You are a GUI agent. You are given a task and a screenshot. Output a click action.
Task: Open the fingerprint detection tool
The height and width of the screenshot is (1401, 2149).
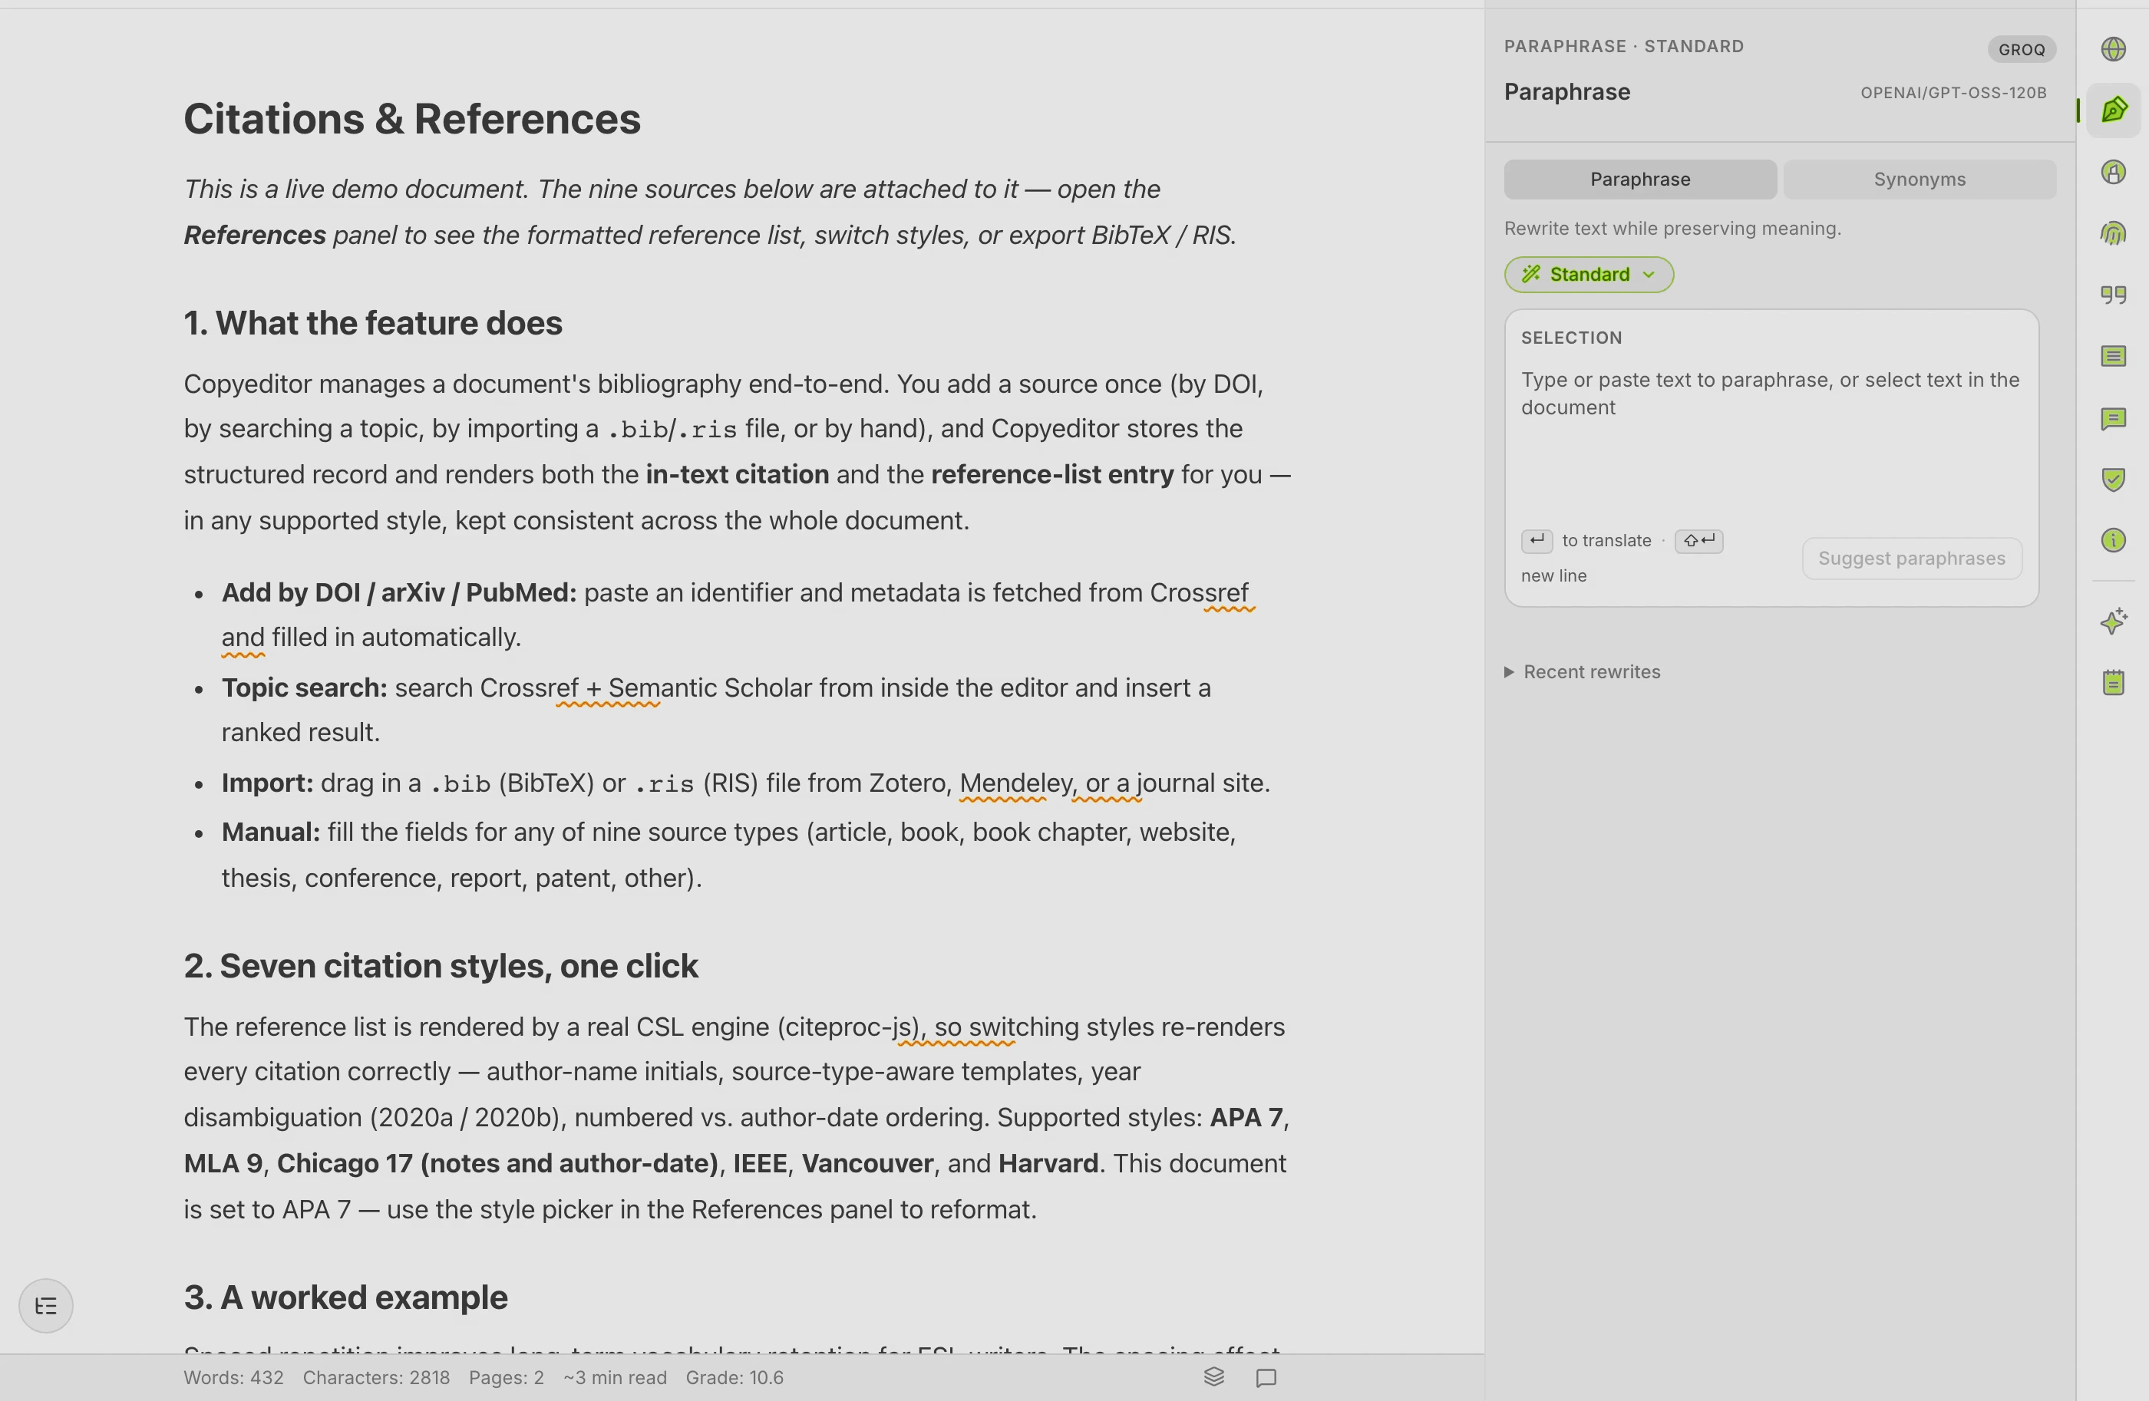coord(2113,234)
